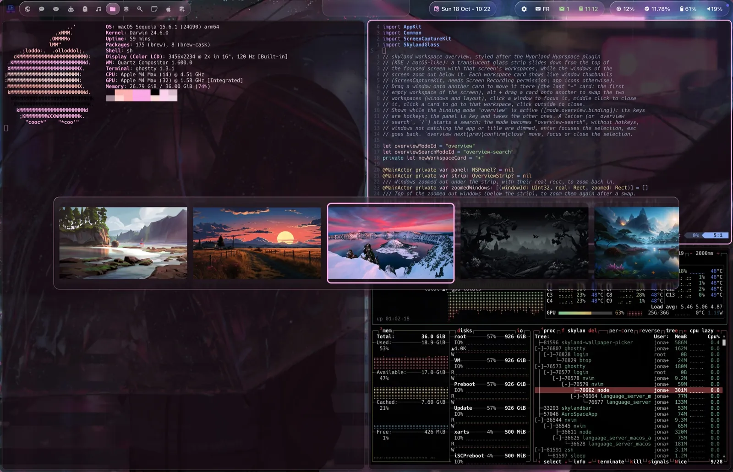Click the database stack icon in top bar
Screen dimensions: 733x472
126,9
